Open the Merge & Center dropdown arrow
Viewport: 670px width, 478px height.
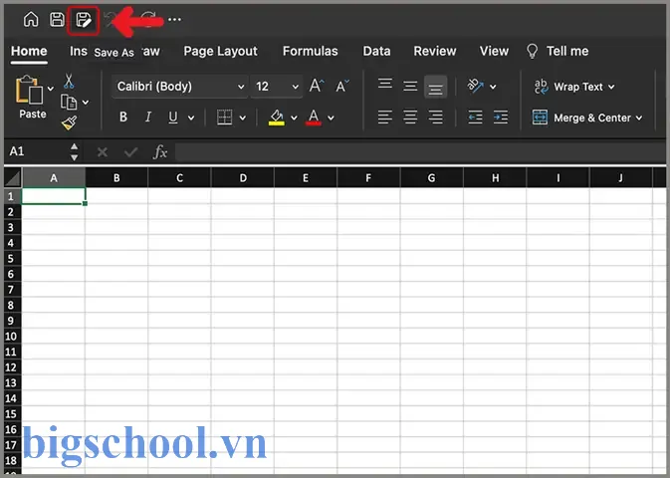[x=639, y=118]
